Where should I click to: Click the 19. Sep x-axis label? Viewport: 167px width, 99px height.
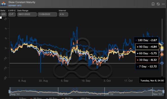86,81
